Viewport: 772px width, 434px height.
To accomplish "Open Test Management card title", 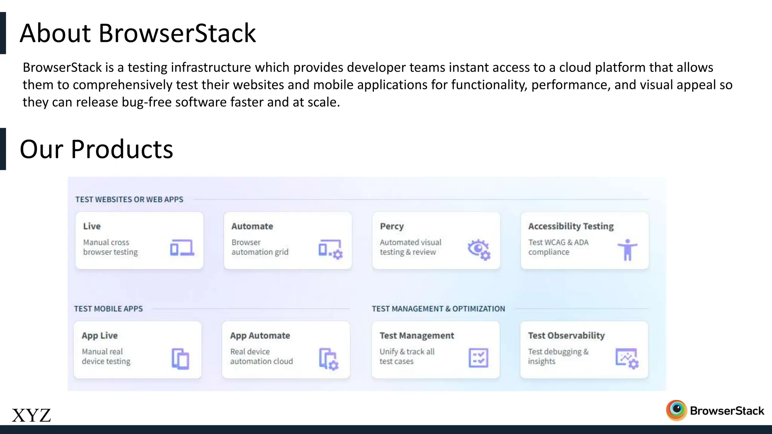I will coord(417,335).
